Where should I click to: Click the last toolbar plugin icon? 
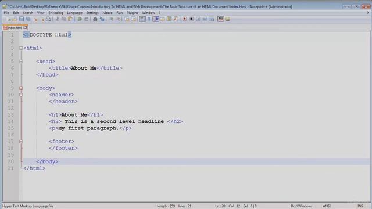227,19
